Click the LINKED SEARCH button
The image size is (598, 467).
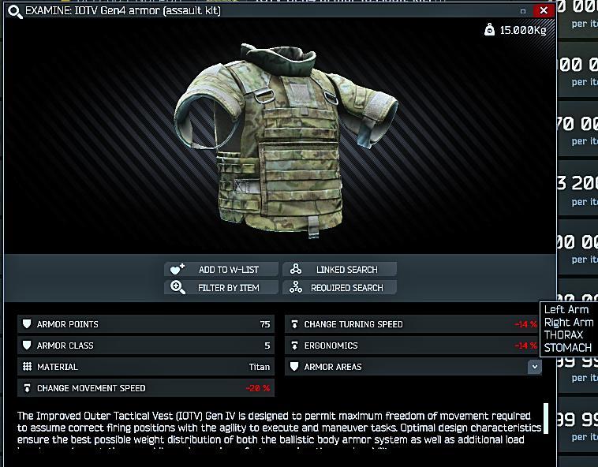339,269
